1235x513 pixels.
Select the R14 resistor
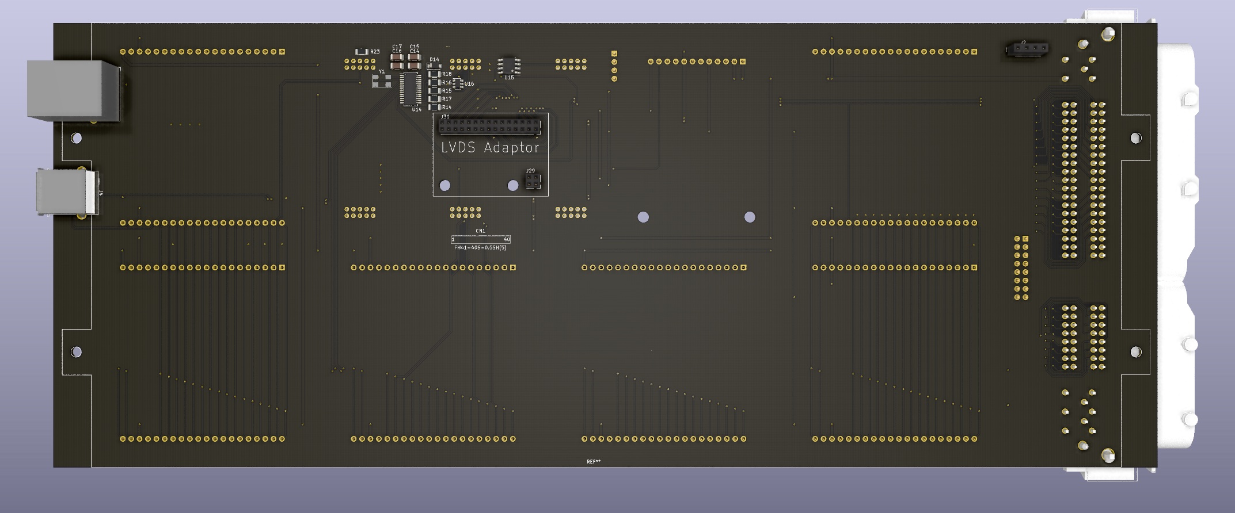point(435,107)
